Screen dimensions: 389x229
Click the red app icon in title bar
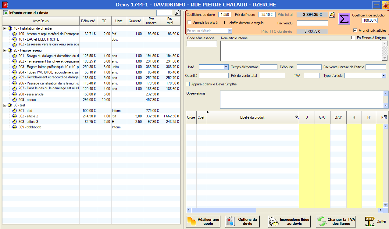click(5, 5)
